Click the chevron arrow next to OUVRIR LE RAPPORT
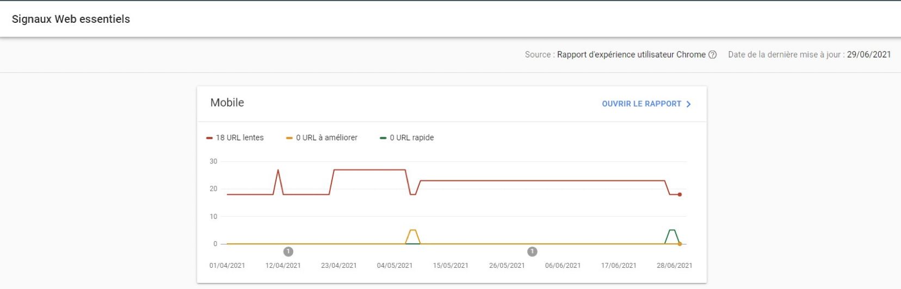This screenshot has width=901, height=289. pyautogui.click(x=689, y=104)
